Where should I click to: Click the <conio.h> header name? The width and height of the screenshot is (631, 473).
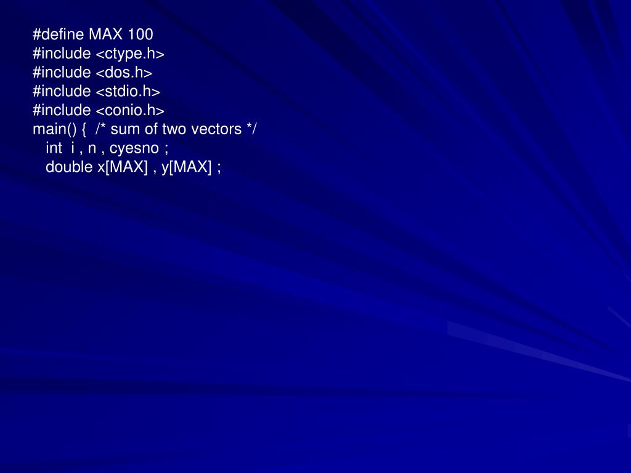click(131, 110)
